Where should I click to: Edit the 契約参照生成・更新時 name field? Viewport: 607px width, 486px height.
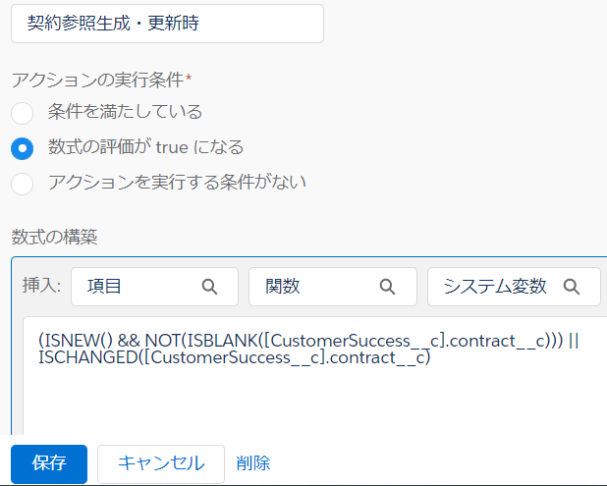(x=167, y=24)
